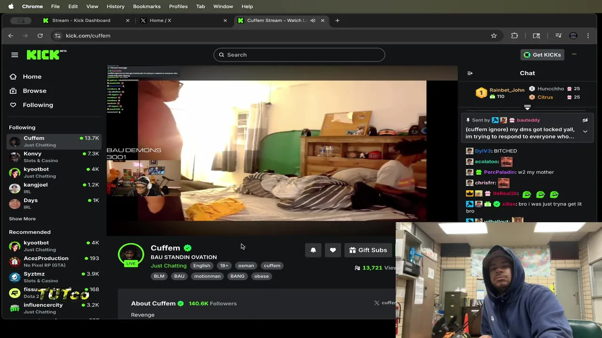Select the cuffem tag
The height and width of the screenshot is (338, 602).
tap(272, 266)
